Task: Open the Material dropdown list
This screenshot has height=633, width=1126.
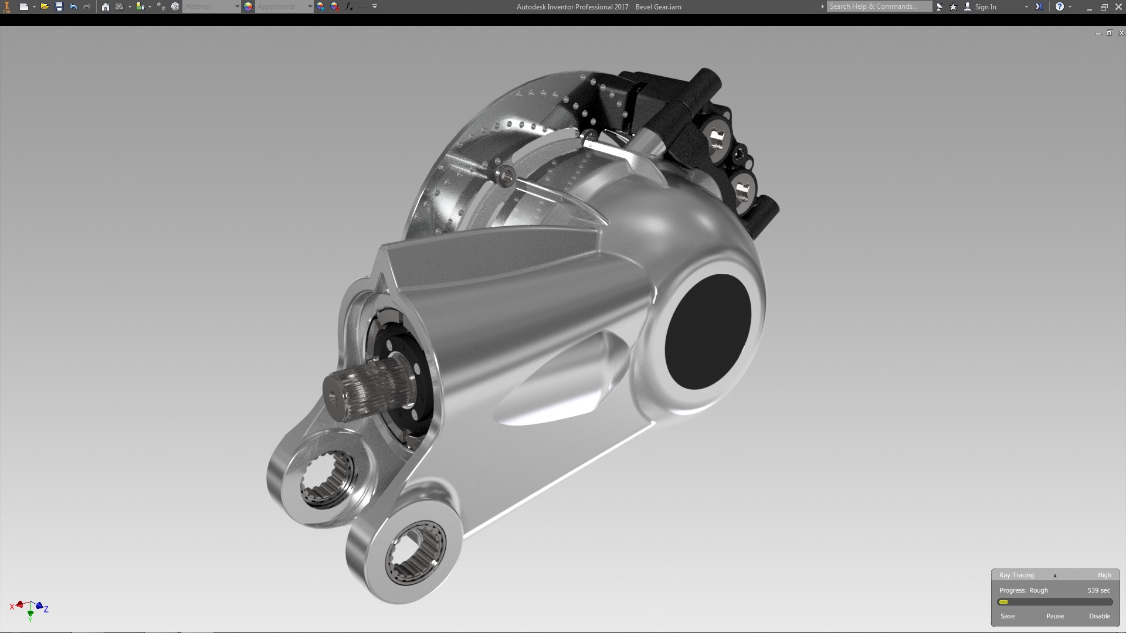Action: coord(237,6)
